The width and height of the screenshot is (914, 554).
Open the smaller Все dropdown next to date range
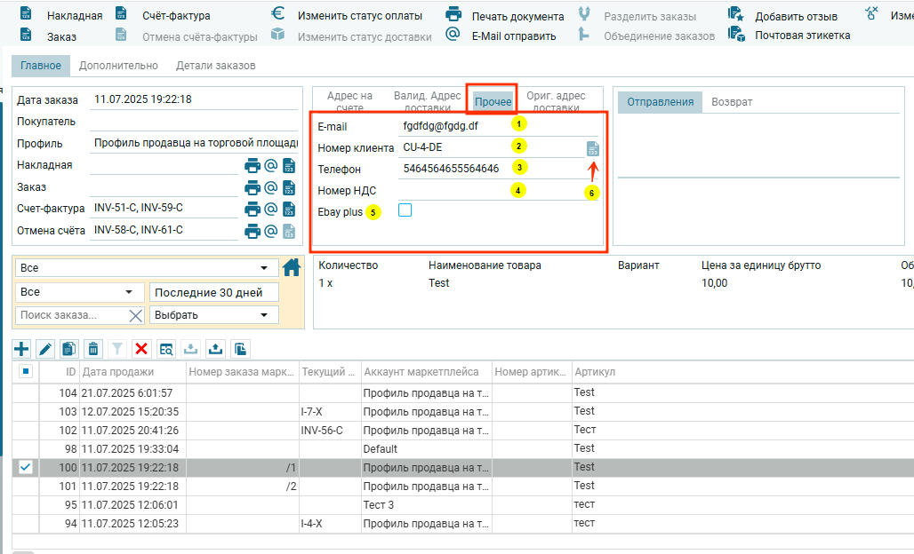click(79, 292)
